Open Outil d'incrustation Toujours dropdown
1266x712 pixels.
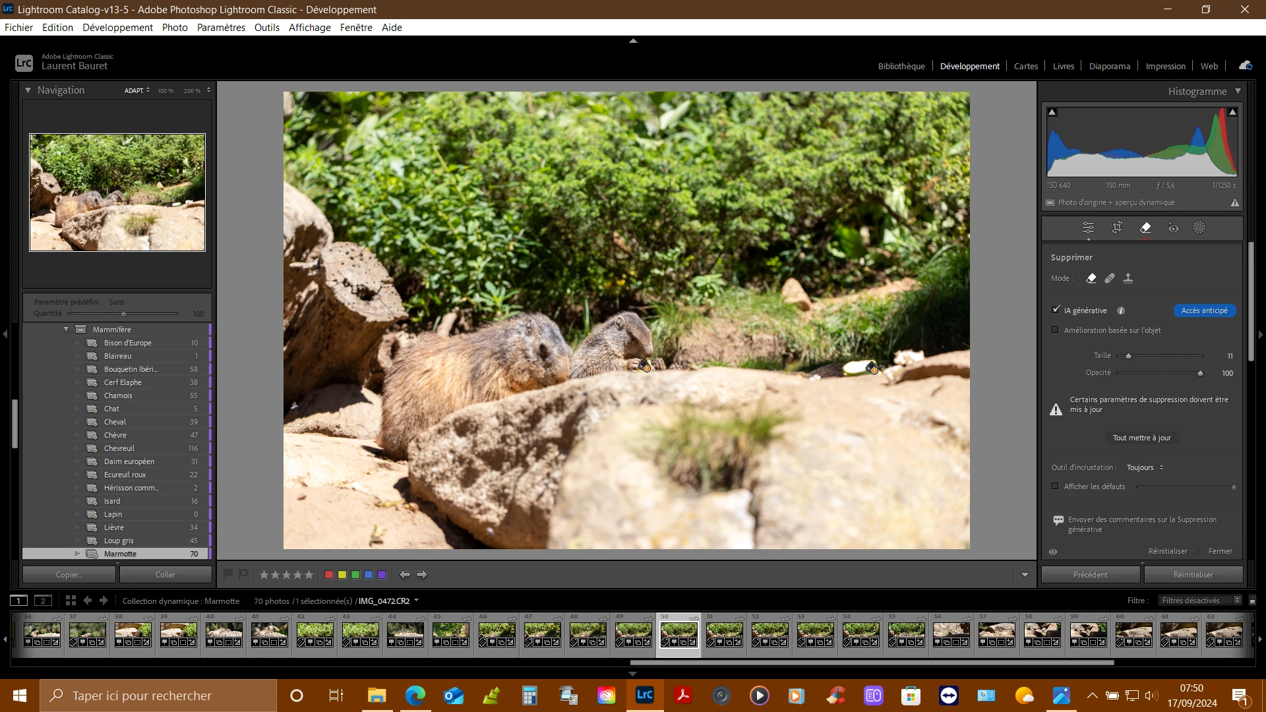click(x=1145, y=467)
